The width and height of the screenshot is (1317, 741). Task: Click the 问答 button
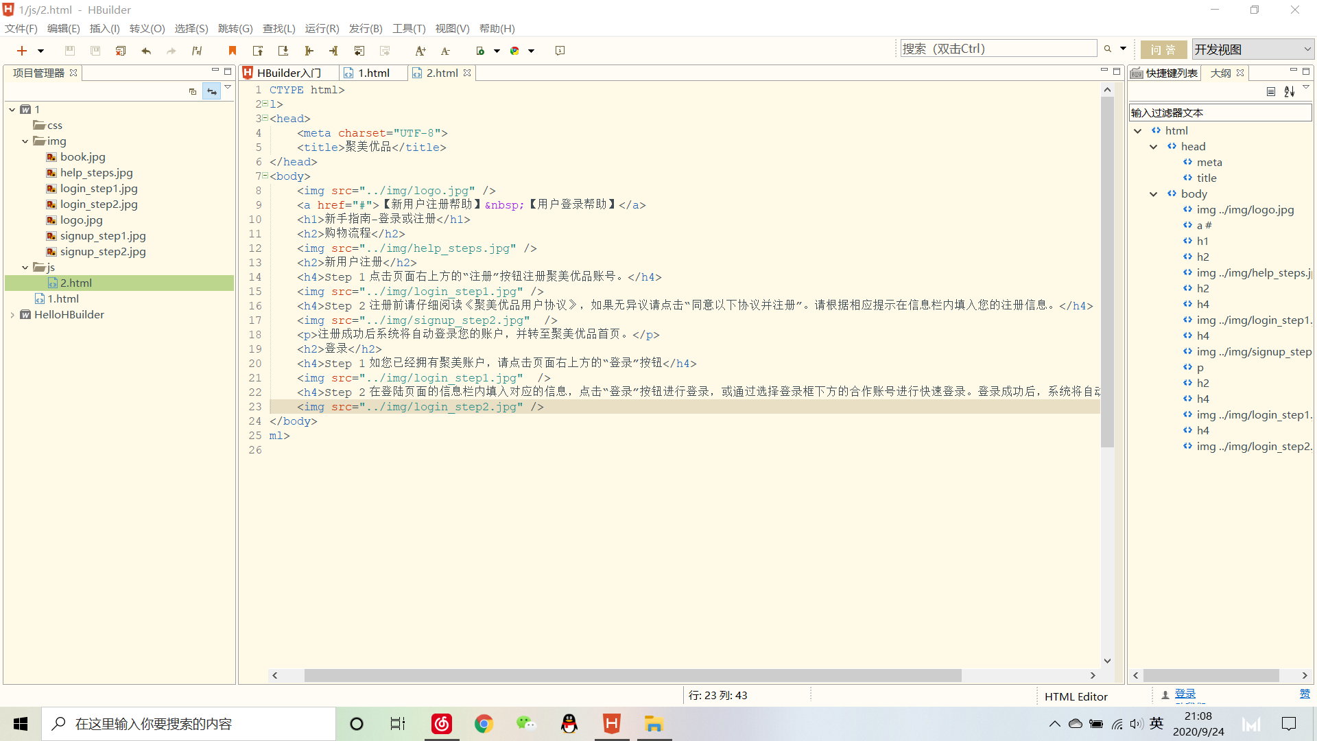click(x=1163, y=49)
